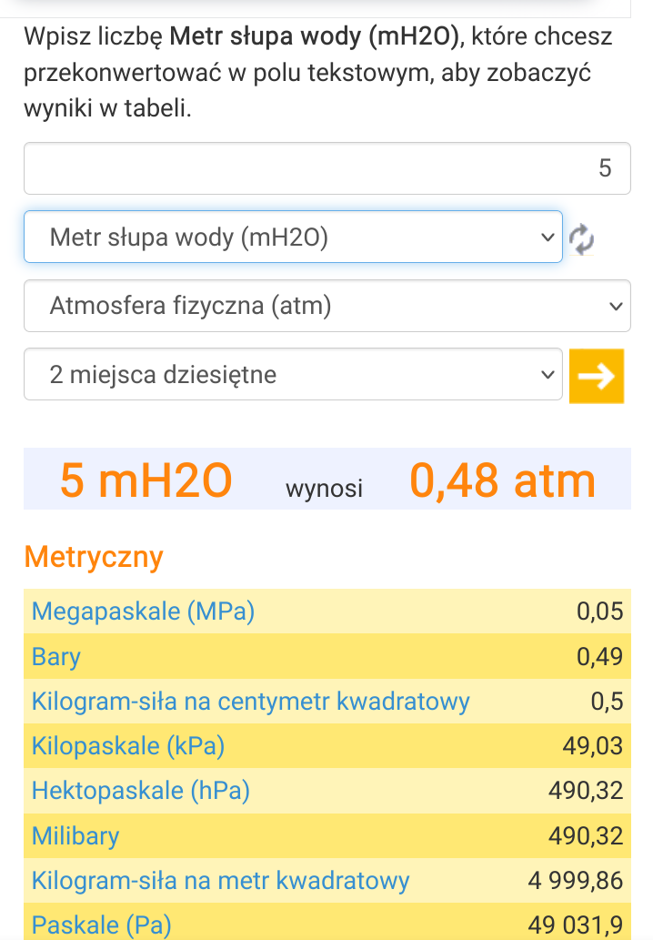
Task: Open Kilogram-siła na metr kwadratowy link
Action: pyautogui.click(x=221, y=880)
